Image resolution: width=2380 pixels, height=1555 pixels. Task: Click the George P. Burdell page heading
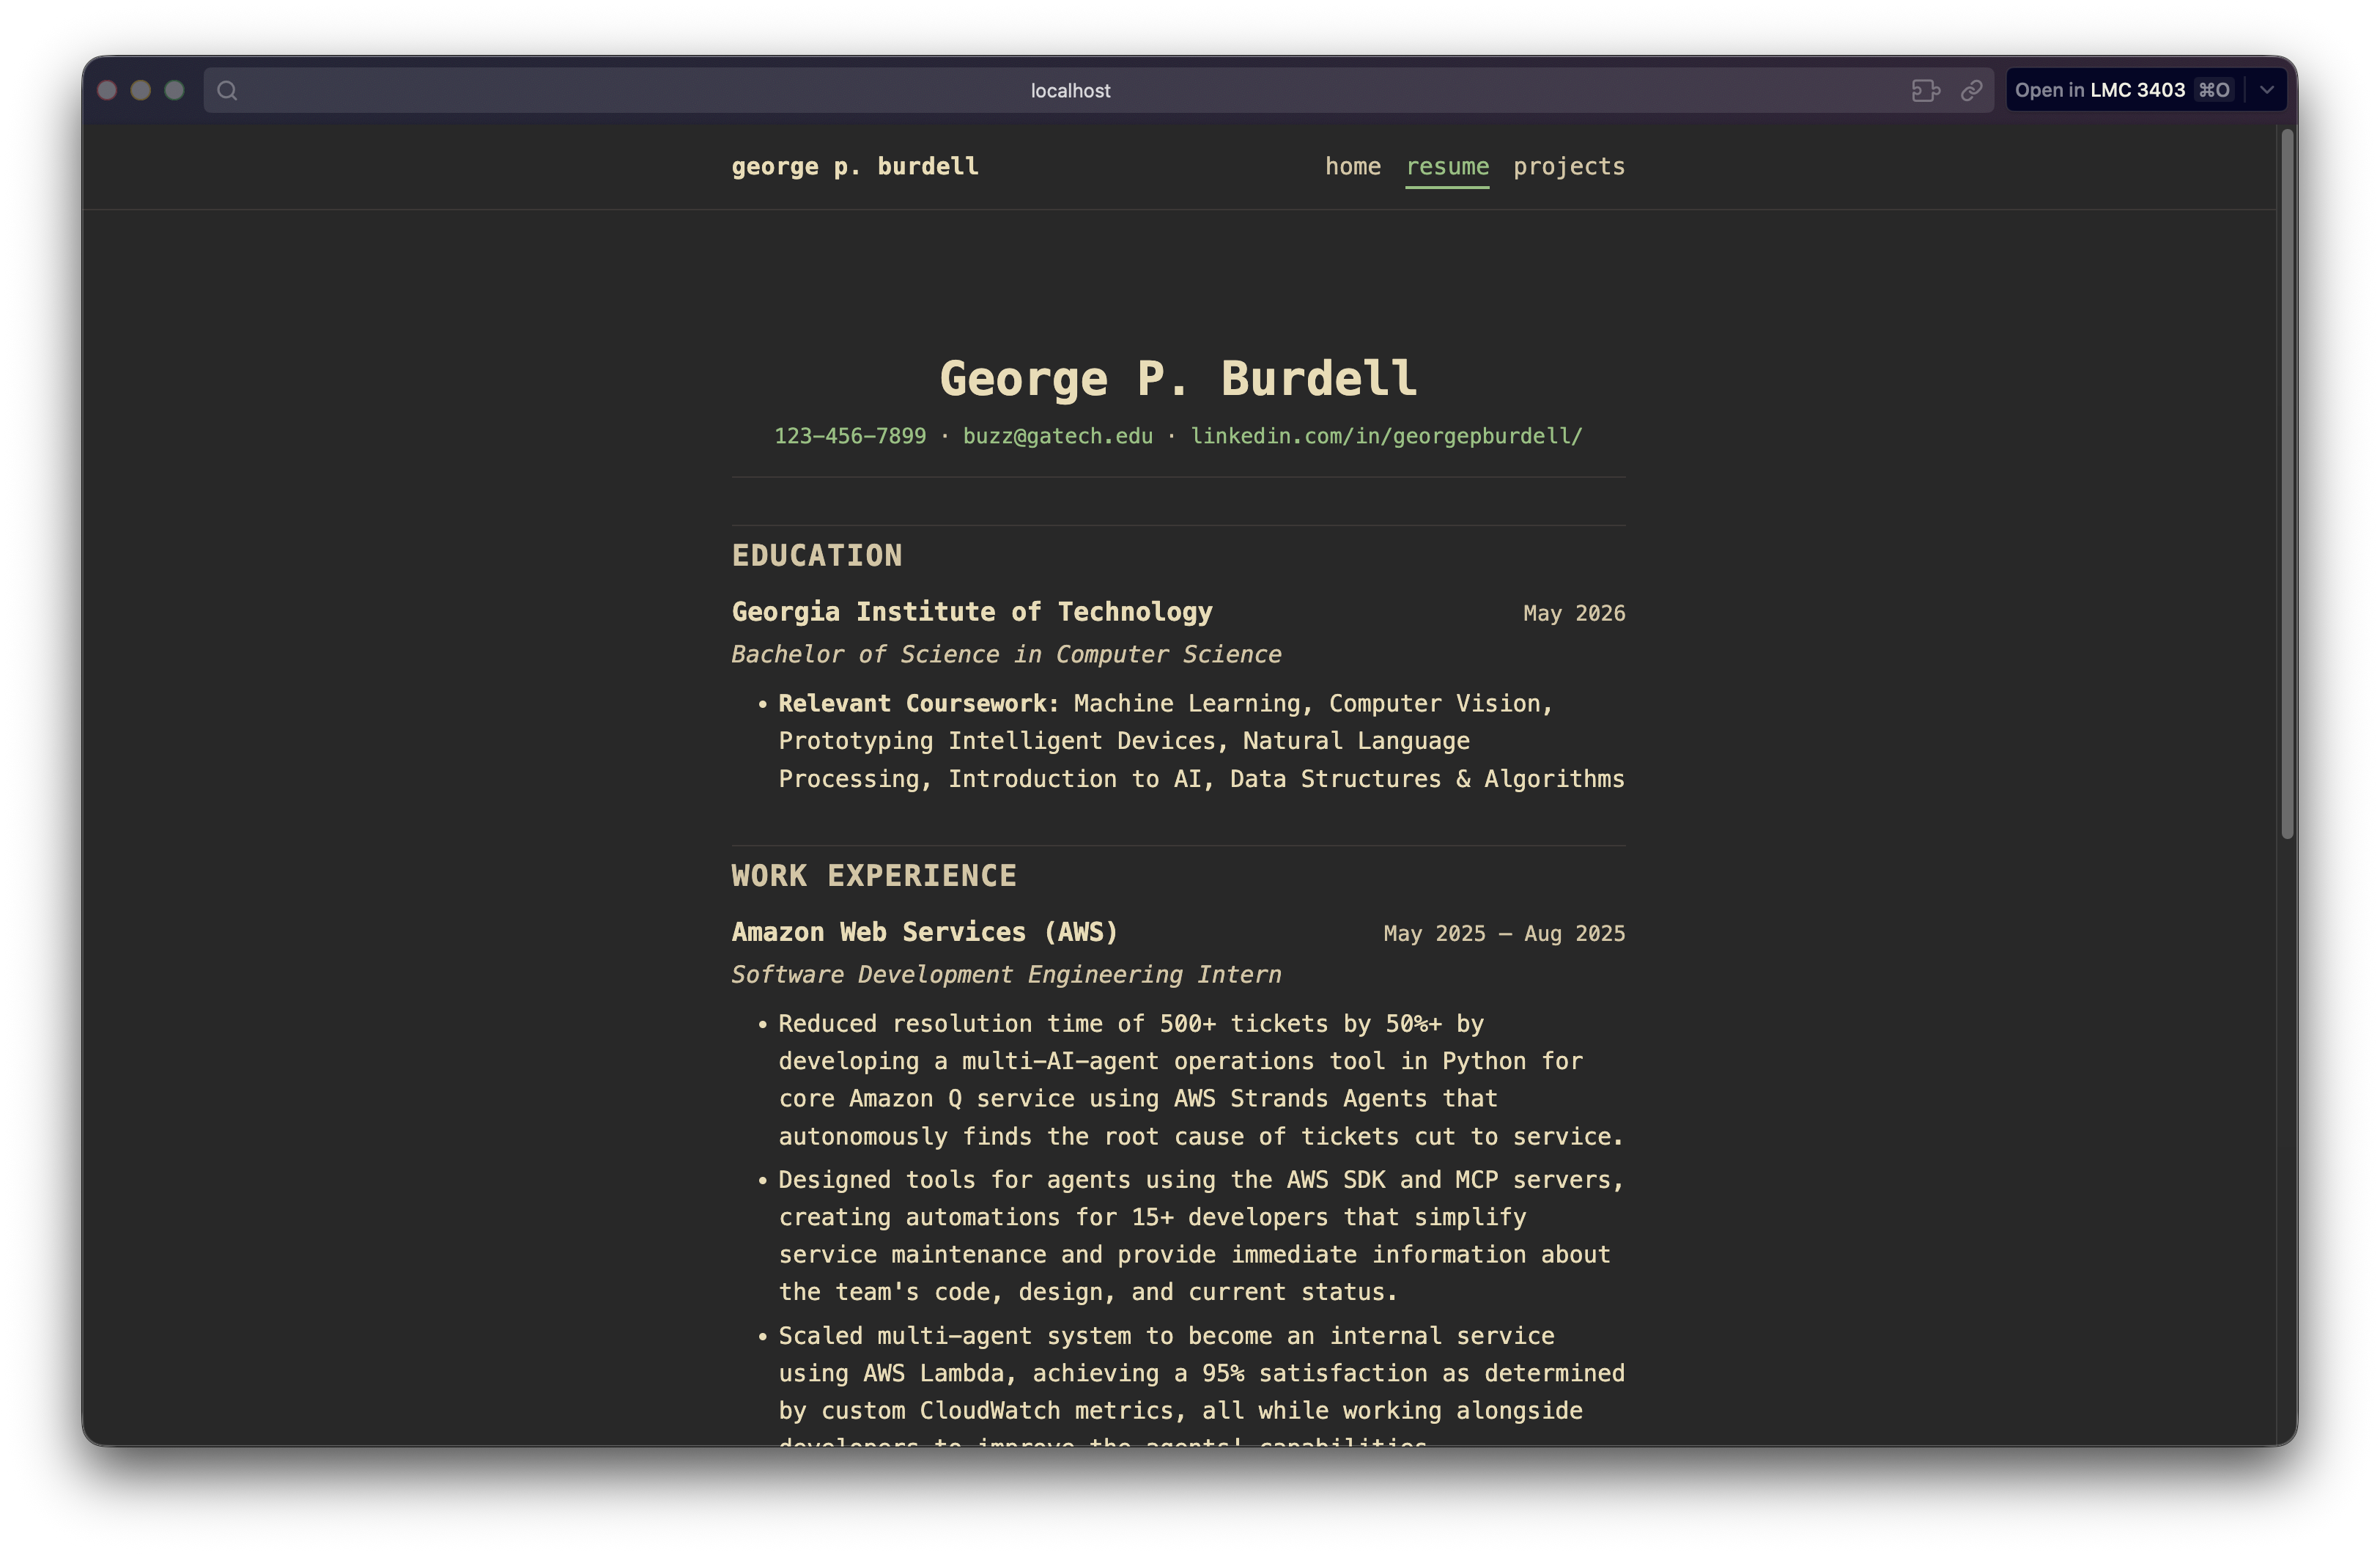1177,378
